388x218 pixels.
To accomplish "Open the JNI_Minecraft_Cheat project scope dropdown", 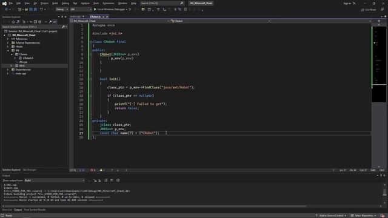I will point(120,21).
